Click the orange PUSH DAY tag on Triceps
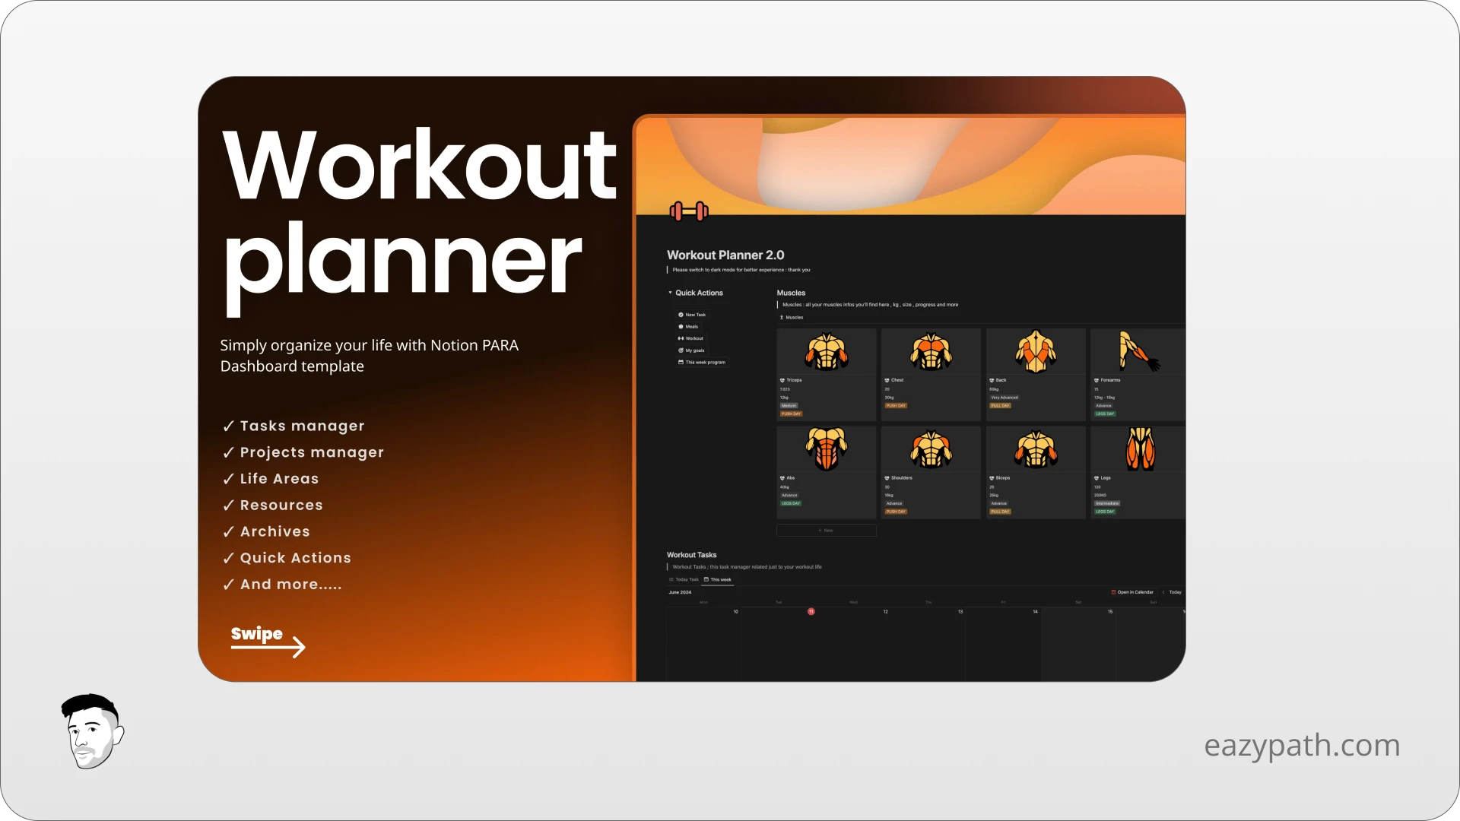 click(791, 414)
